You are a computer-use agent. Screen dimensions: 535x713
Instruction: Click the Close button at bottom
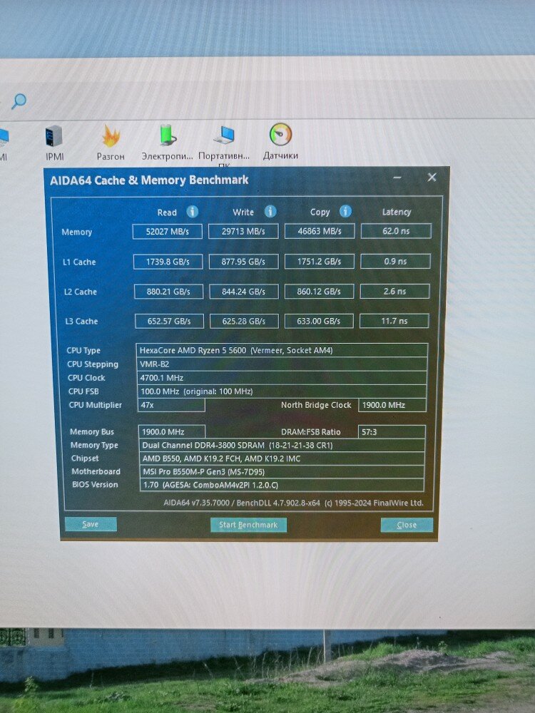407,525
